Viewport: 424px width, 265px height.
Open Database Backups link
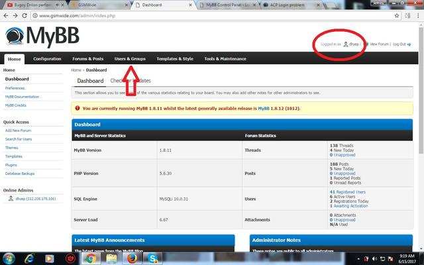[20, 174]
